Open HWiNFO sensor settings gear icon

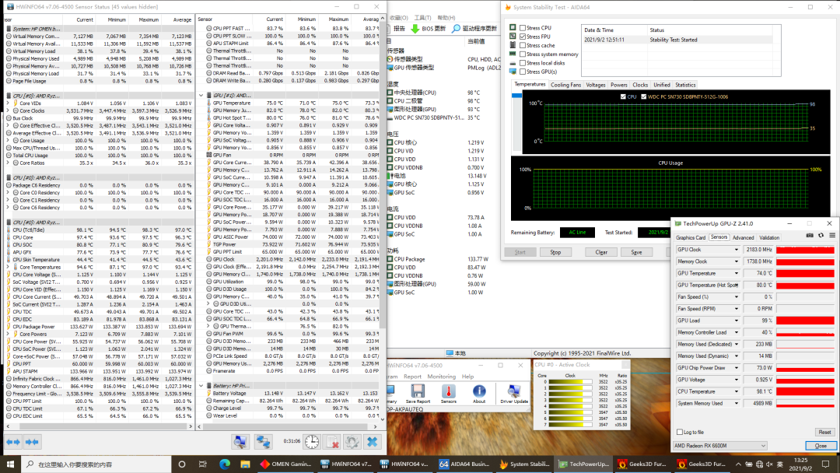click(x=352, y=441)
